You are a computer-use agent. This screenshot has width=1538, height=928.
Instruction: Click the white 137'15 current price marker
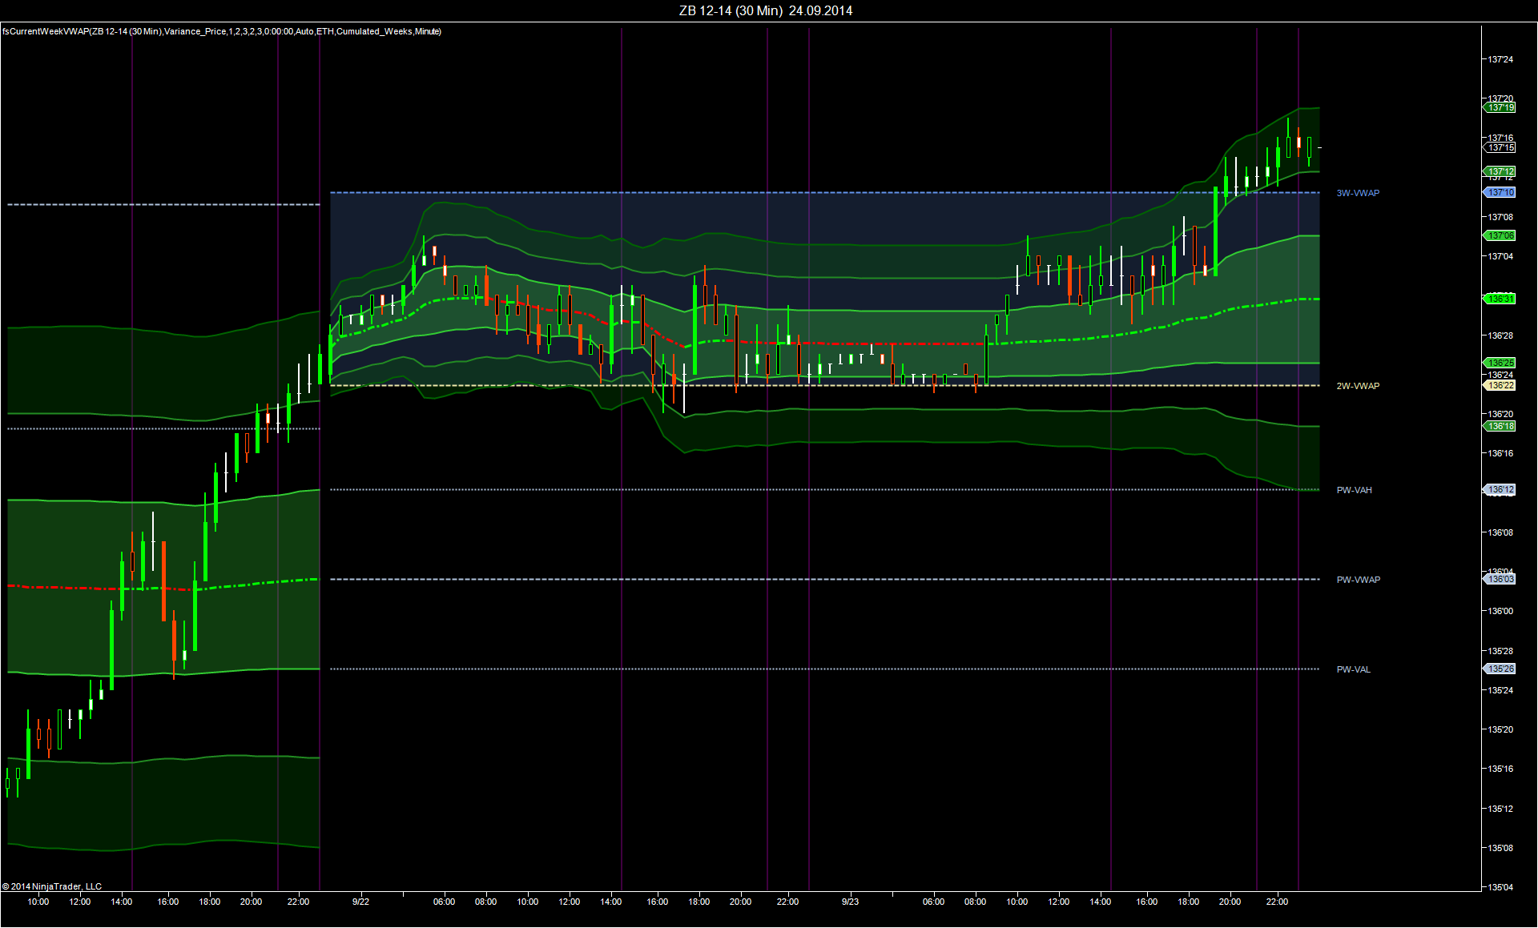click(1501, 148)
